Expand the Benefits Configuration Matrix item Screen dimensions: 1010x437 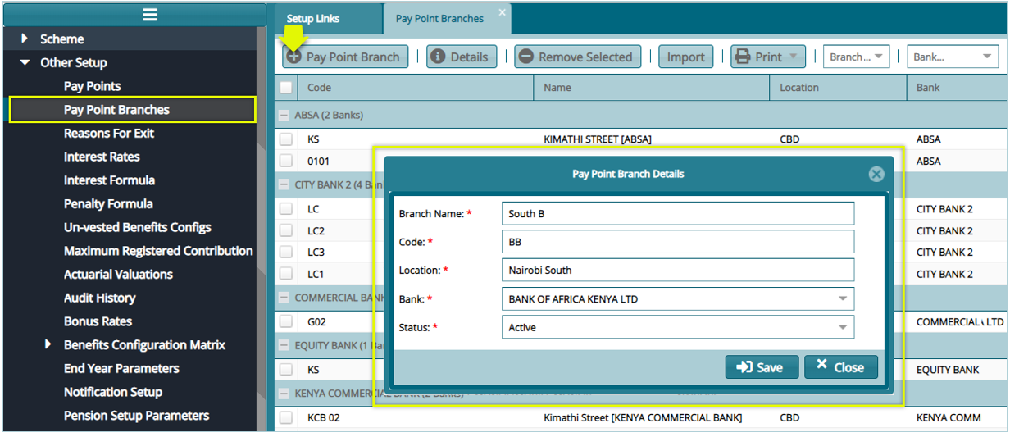48,344
